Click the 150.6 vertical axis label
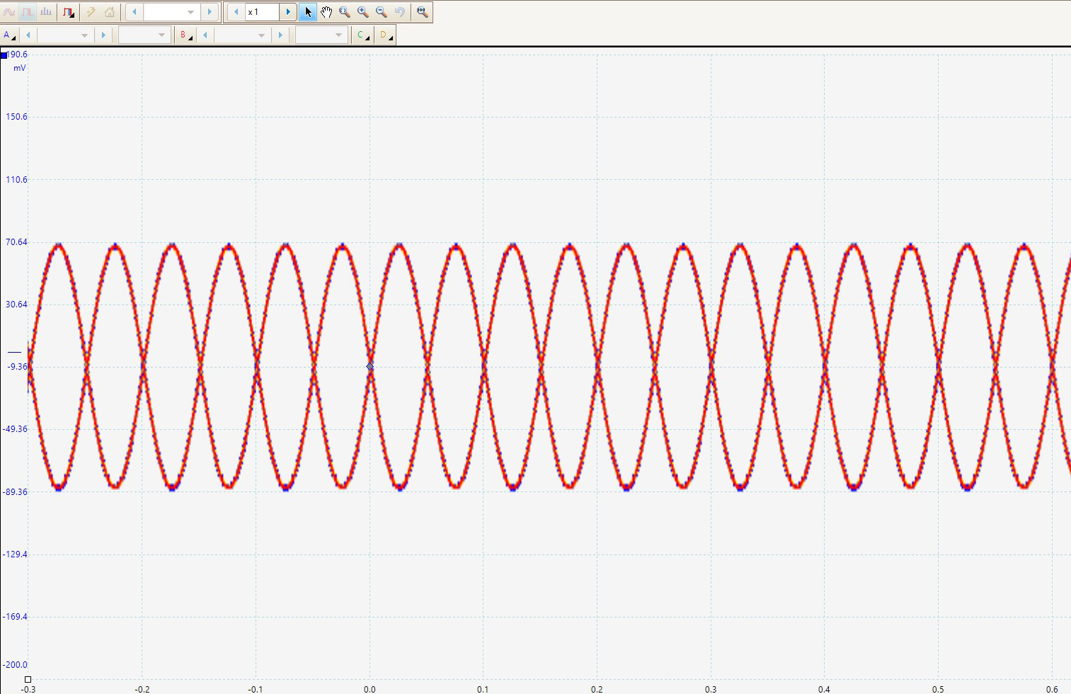The image size is (1071, 694). click(16, 117)
